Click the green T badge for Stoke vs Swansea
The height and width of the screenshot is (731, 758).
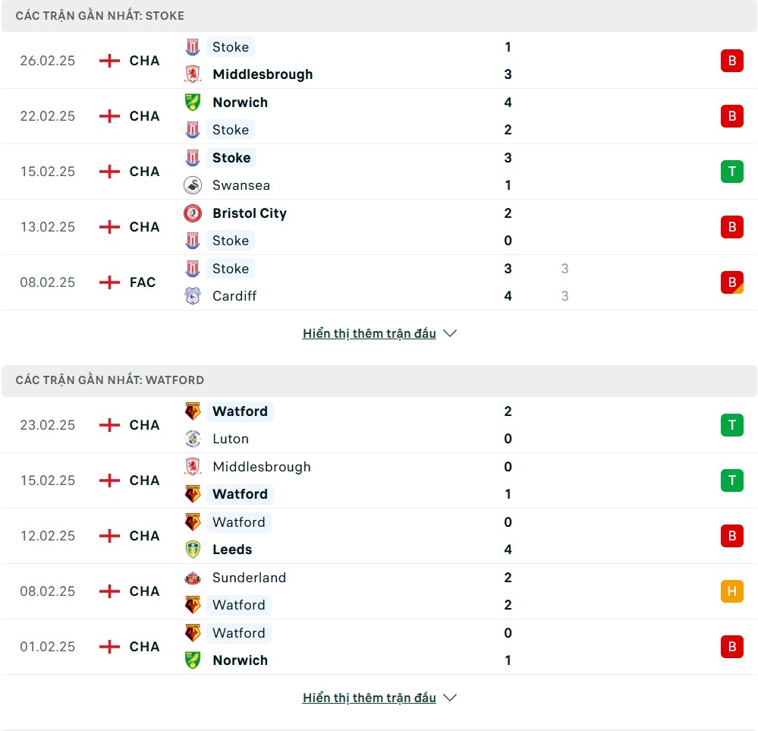point(731,172)
